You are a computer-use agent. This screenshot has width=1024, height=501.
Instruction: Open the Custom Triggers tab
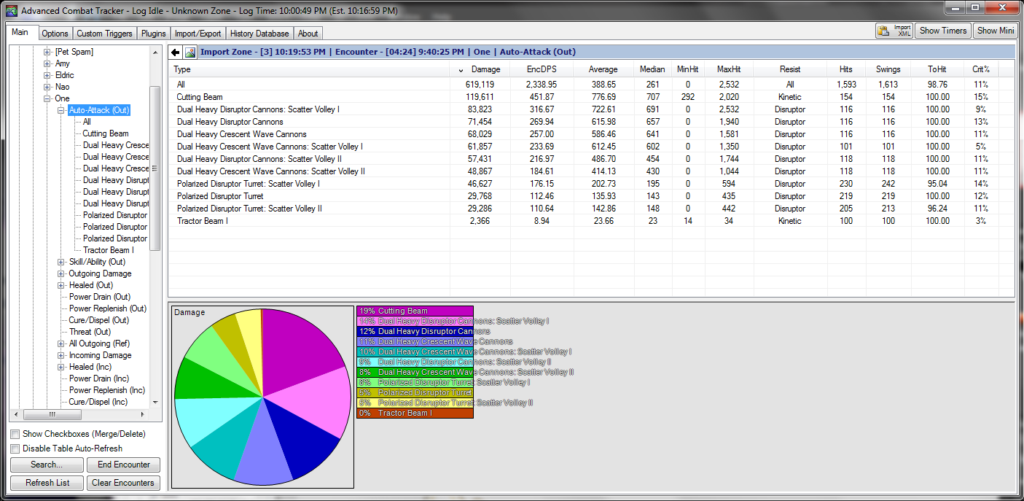tap(104, 34)
